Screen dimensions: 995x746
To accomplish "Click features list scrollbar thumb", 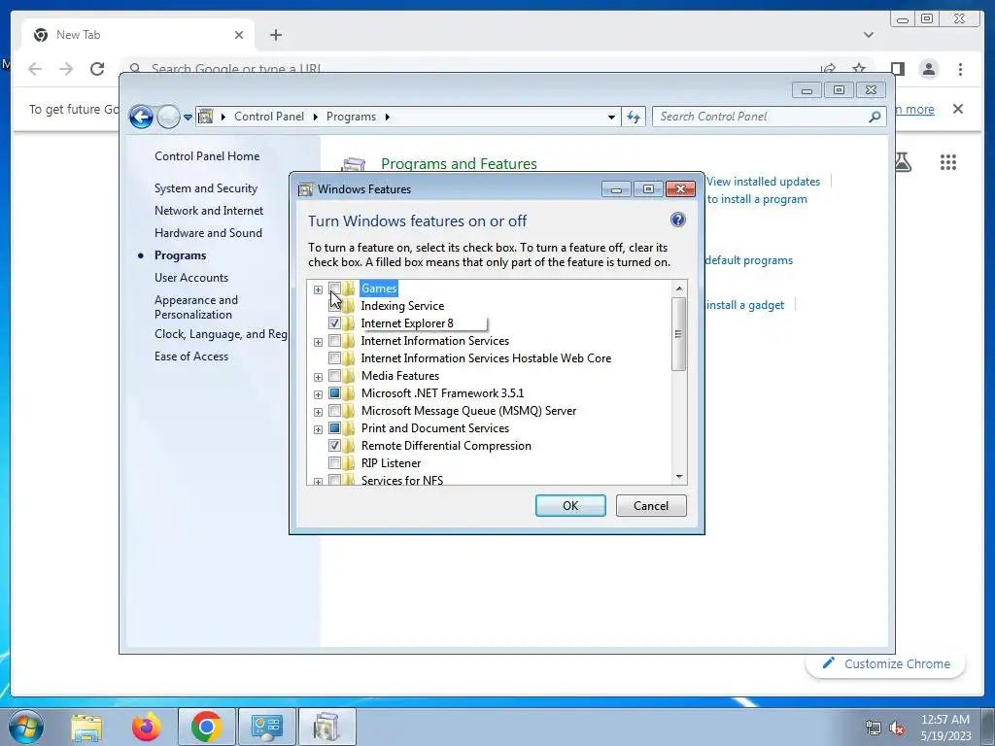I will click(x=679, y=334).
